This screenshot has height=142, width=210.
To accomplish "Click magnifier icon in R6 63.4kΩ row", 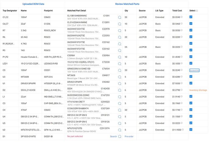I will (x=120, y=37).
